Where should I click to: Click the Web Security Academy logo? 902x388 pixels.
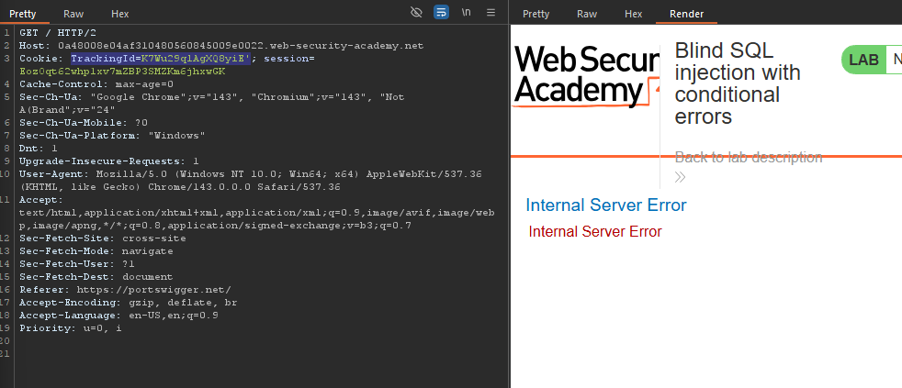pyautogui.click(x=587, y=76)
